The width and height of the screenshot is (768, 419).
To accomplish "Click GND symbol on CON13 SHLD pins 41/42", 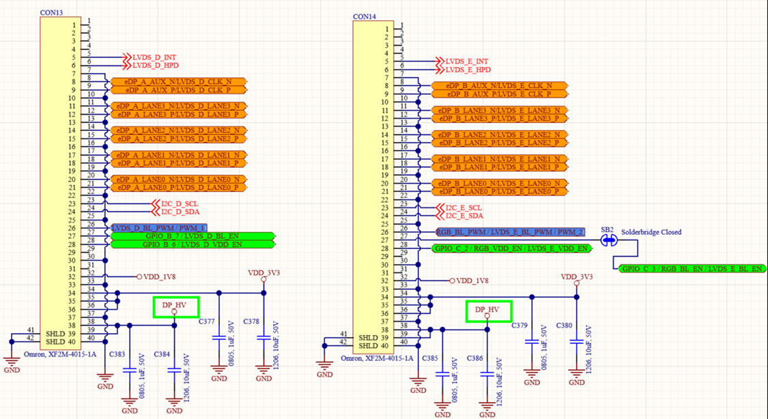I will point(12,366).
